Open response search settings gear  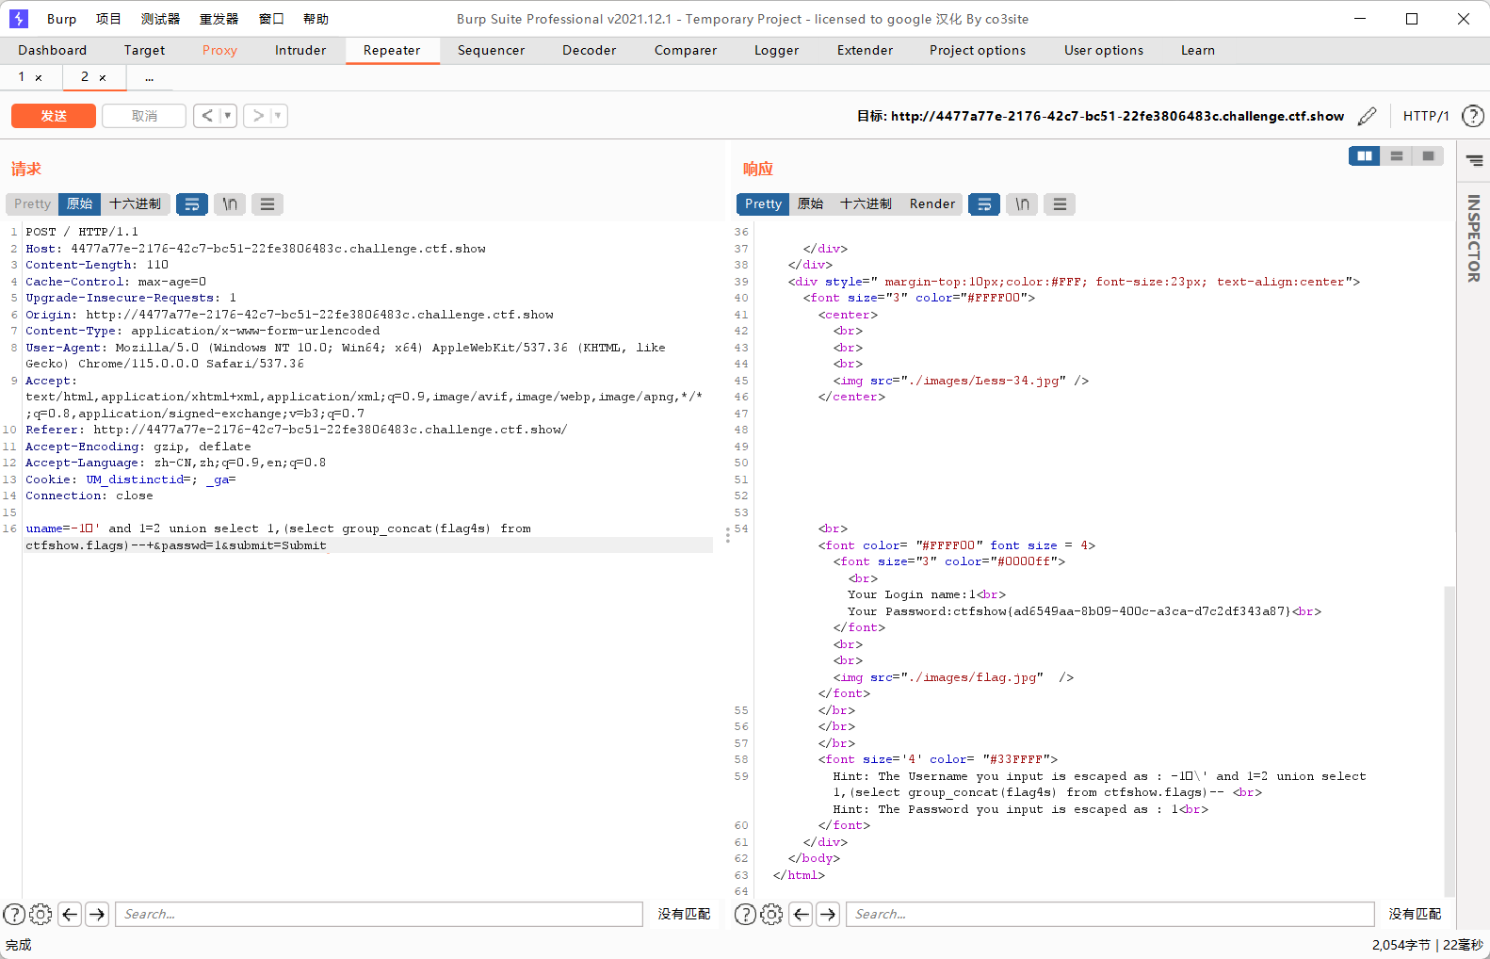tap(771, 914)
